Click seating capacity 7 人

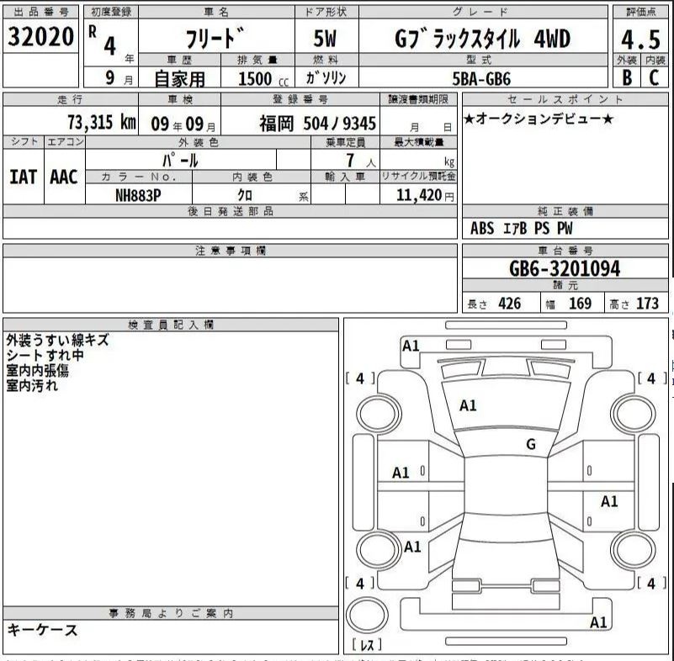361,161
